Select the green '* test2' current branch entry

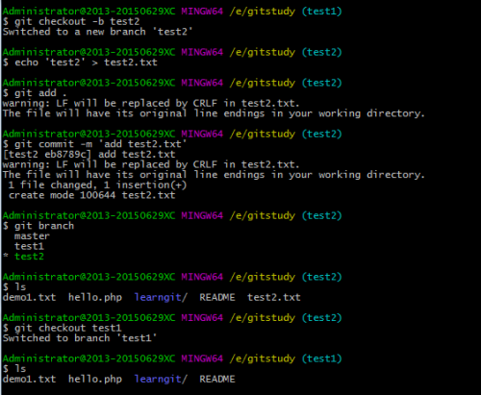coord(23,257)
